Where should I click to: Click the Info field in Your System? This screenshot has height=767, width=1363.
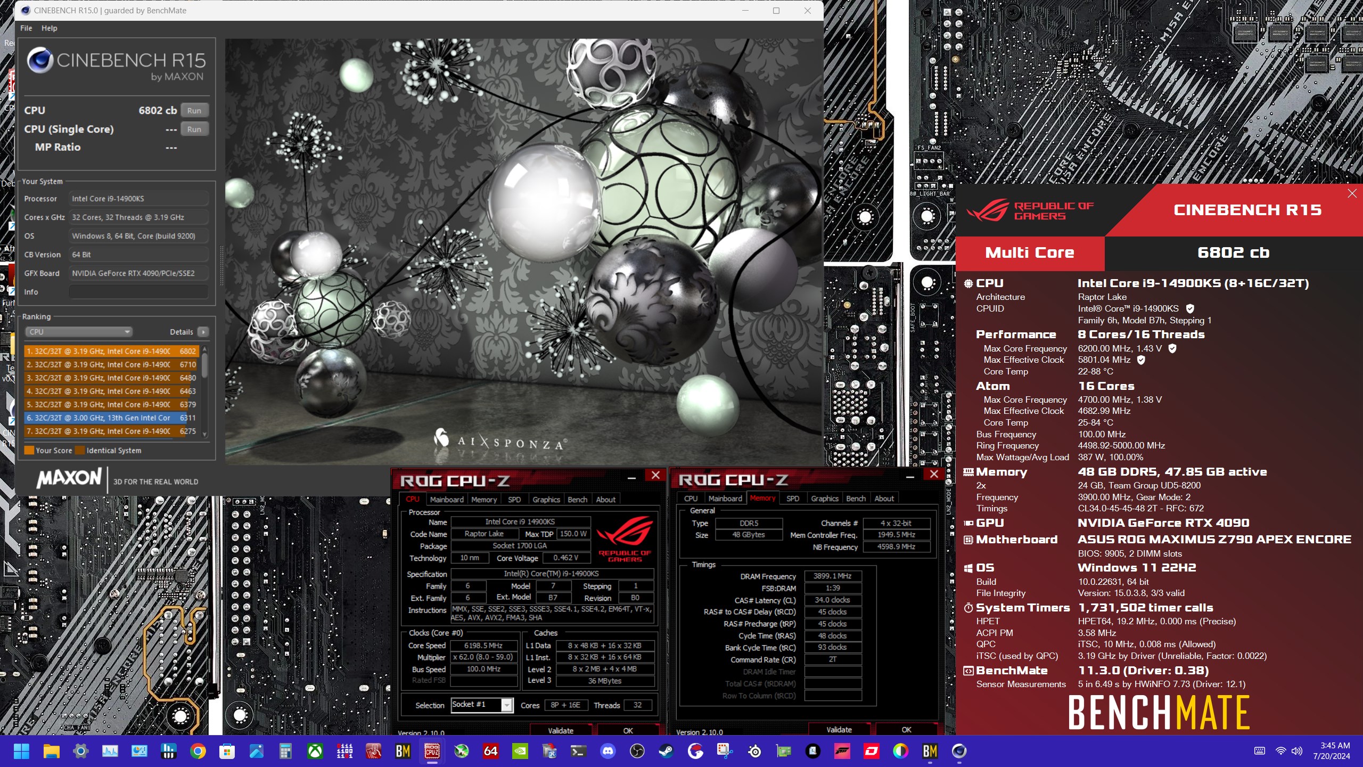pyautogui.click(x=138, y=292)
